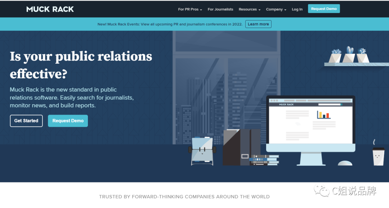Click the bar chart on the monitor screen

coord(323,115)
